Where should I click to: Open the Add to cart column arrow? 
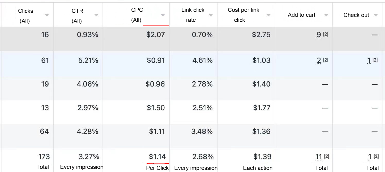(326, 15)
